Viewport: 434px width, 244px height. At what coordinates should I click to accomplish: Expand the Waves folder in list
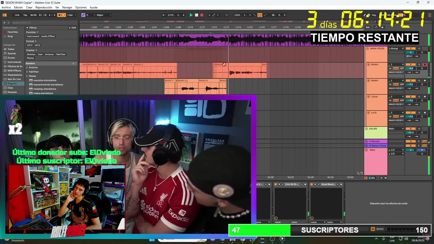pyautogui.click(x=27, y=76)
